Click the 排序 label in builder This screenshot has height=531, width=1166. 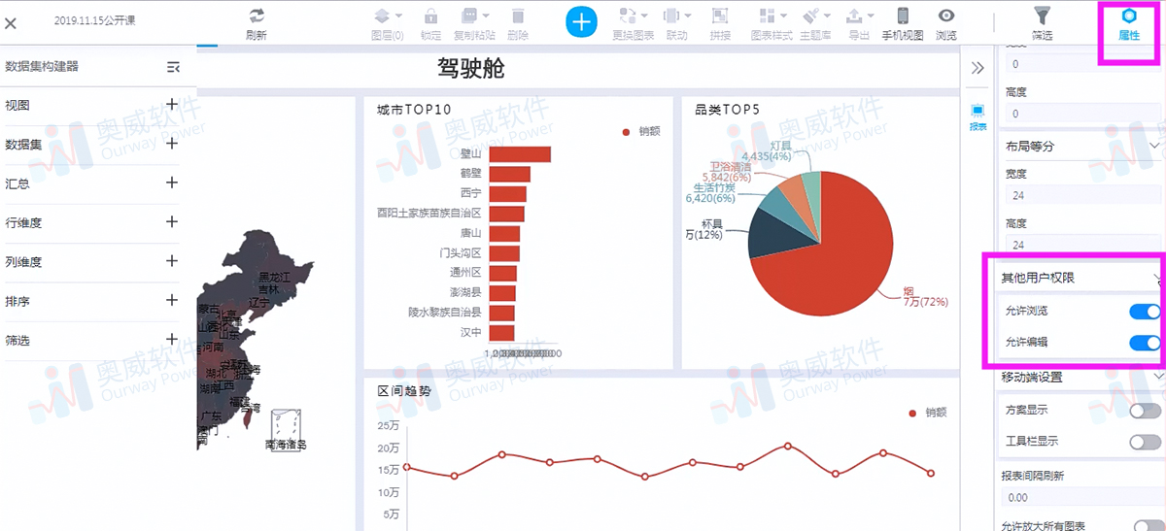coord(17,302)
